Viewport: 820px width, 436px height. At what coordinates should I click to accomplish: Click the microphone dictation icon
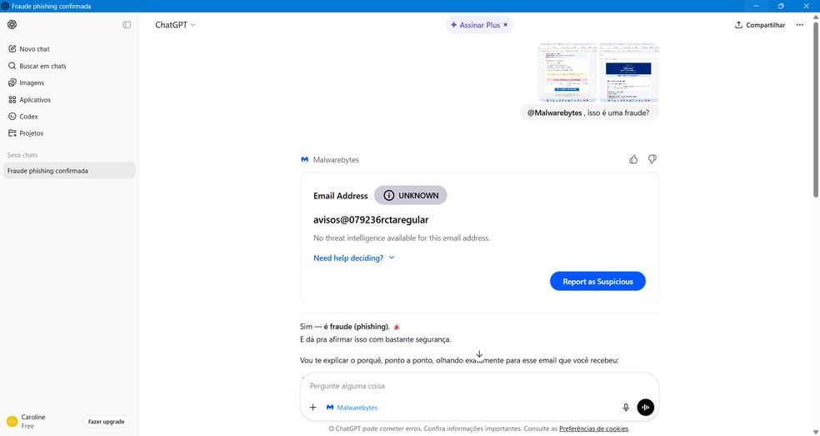point(626,407)
